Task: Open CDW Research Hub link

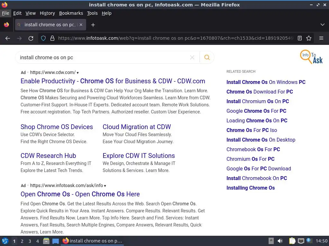Action: click(48, 156)
